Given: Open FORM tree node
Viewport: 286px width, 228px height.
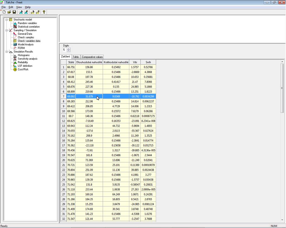Looking at the screenshot, I should (21, 48).
